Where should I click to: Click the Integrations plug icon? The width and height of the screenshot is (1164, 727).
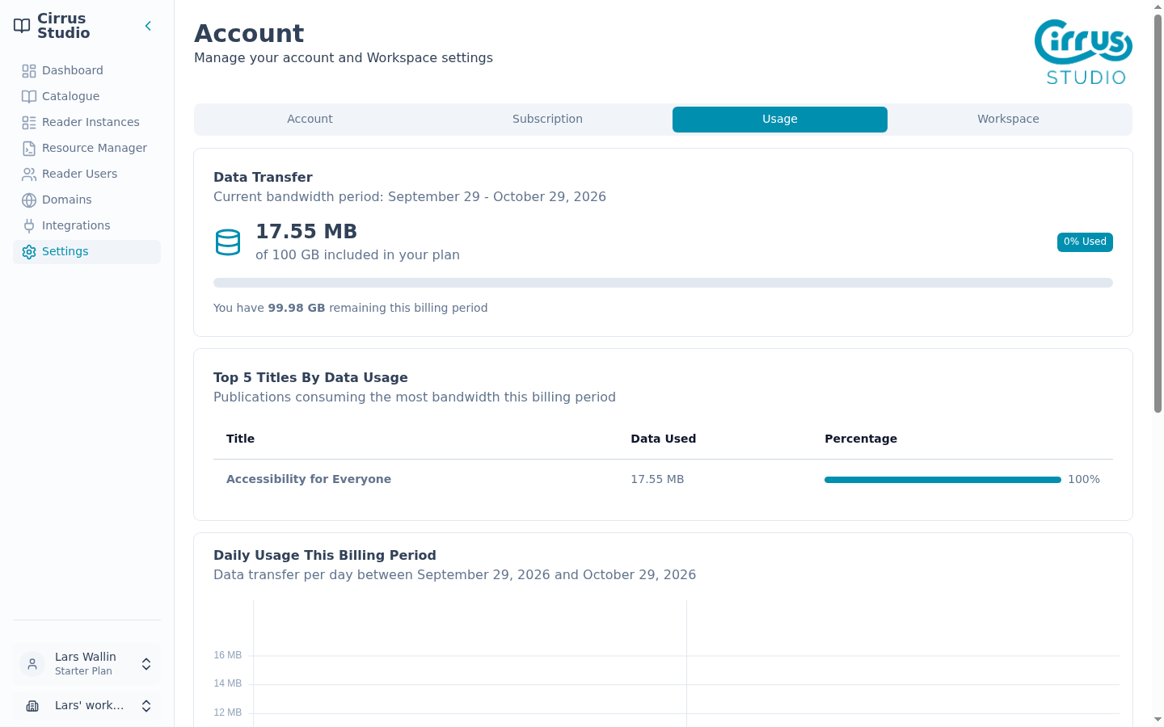point(29,226)
